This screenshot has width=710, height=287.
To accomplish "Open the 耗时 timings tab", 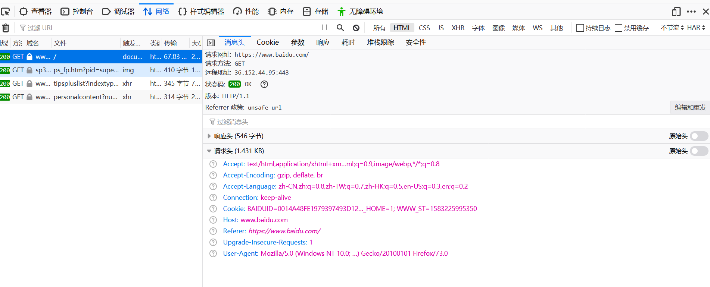I will point(348,42).
